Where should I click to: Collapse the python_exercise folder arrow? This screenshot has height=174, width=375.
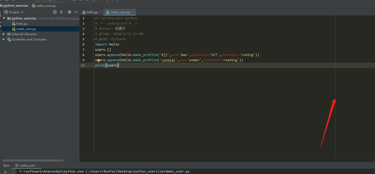[4, 18]
